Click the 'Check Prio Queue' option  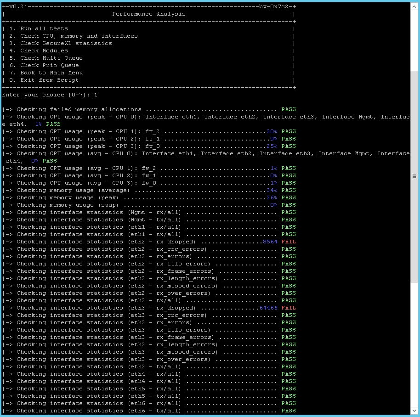[x=49, y=65]
